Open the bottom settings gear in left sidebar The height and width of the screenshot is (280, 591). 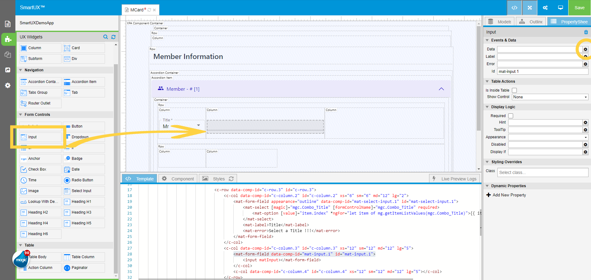click(x=7, y=85)
